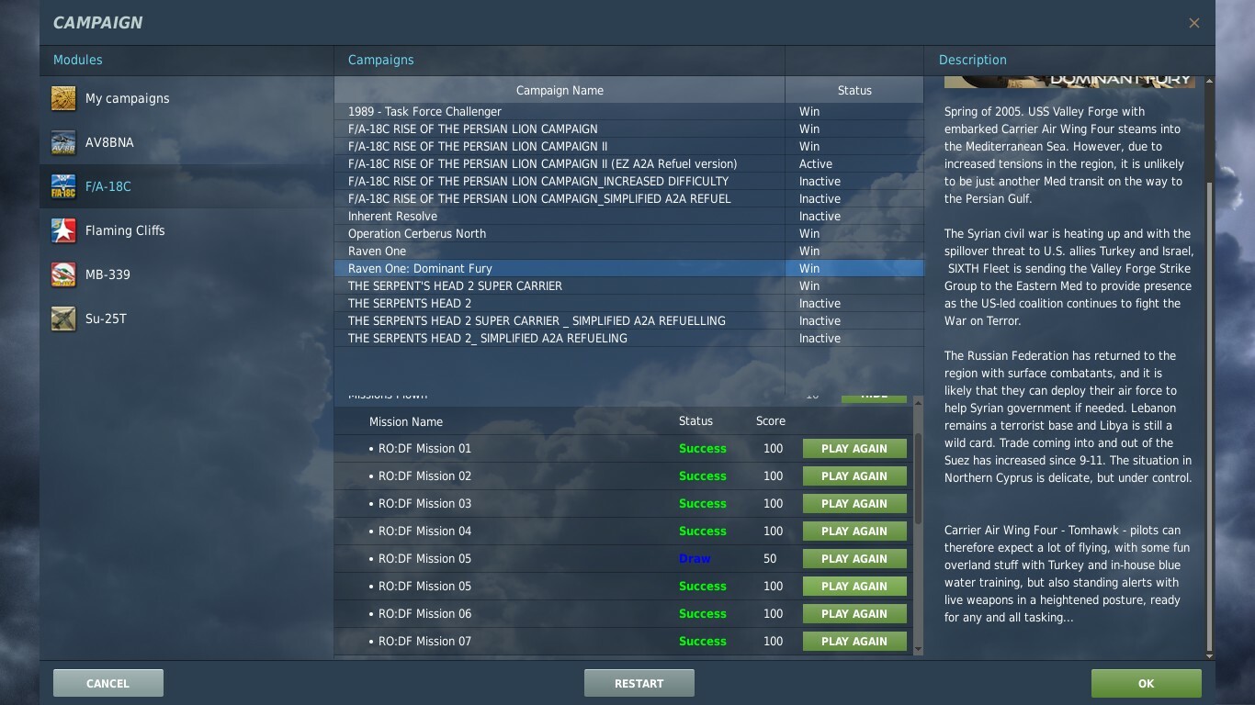
Task: Select the AV8BNA module icon
Action: 63,142
